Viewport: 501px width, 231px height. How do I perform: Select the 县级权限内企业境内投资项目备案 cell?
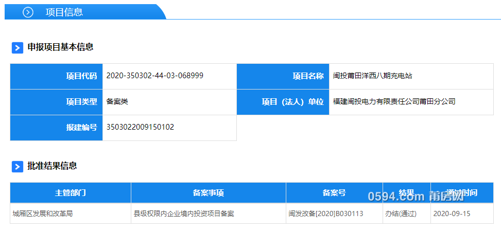pyautogui.click(x=209, y=214)
